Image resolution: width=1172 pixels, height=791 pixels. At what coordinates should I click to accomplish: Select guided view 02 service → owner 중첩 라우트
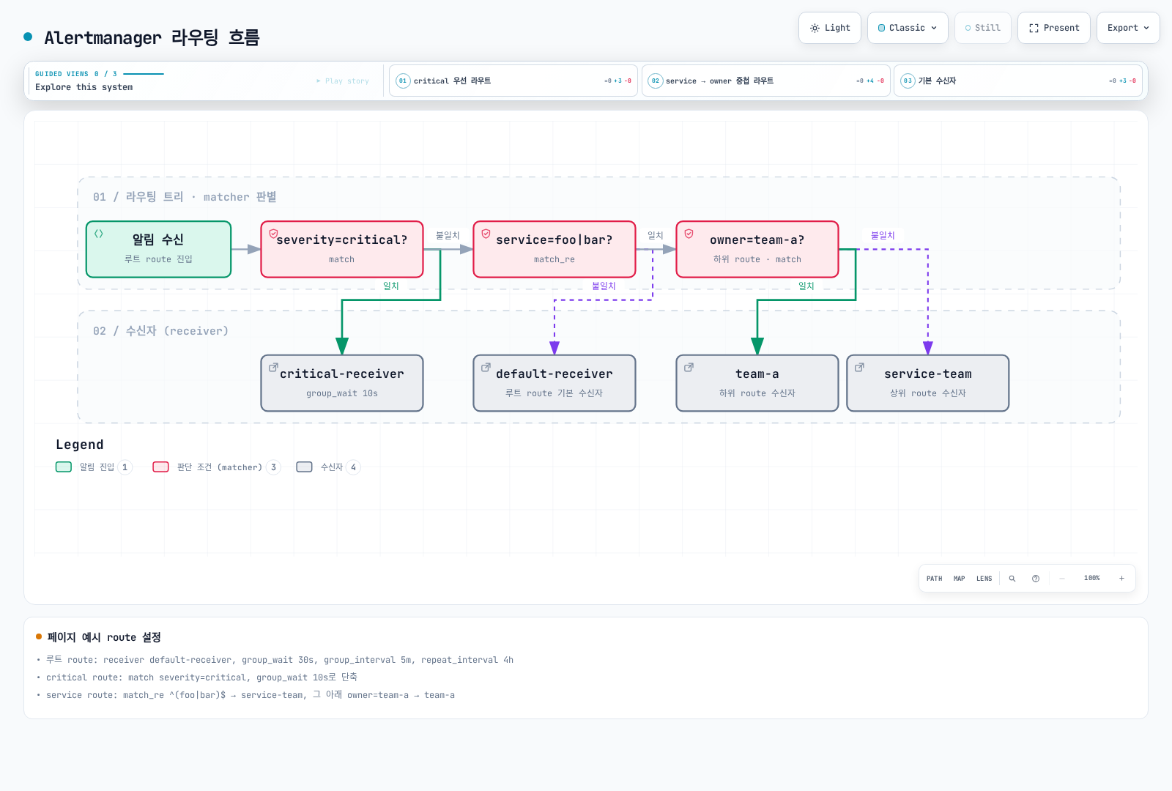(766, 81)
